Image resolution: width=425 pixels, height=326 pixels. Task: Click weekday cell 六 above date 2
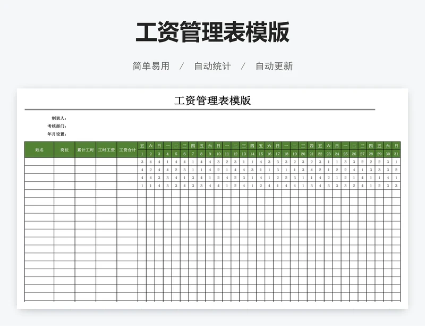(151, 146)
